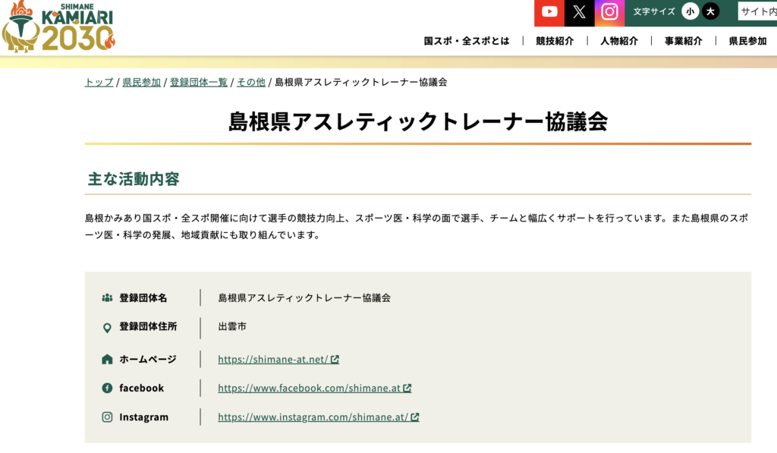Set text size to large (大)

710,11
